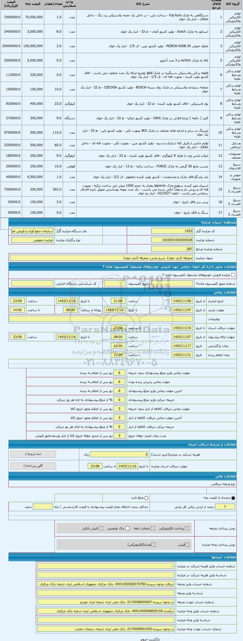
Task: Click the شناسه واریز ودیعه field
Action: coord(106,593)
